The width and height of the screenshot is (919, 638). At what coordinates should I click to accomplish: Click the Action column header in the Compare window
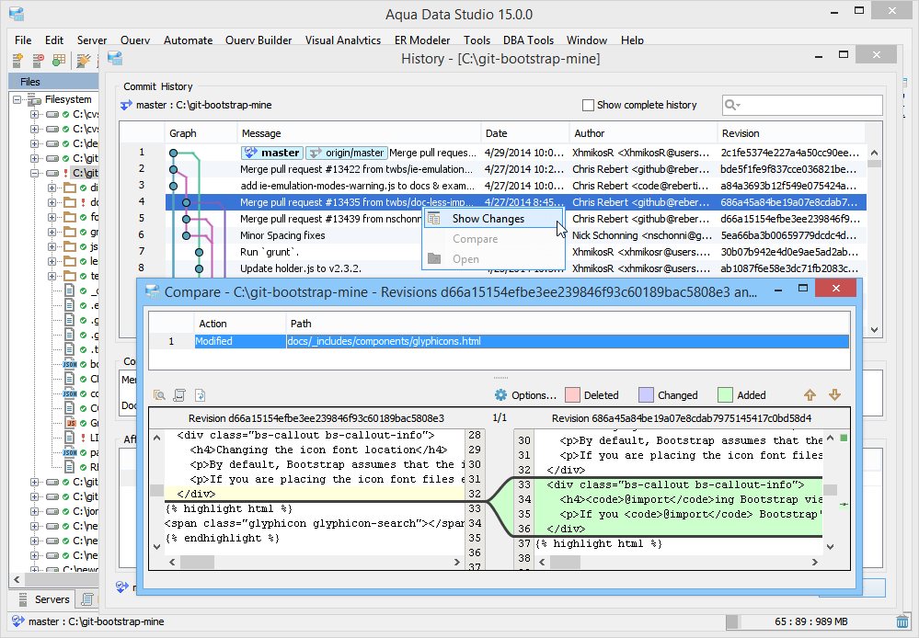pyautogui.click(x=240, y=324)
